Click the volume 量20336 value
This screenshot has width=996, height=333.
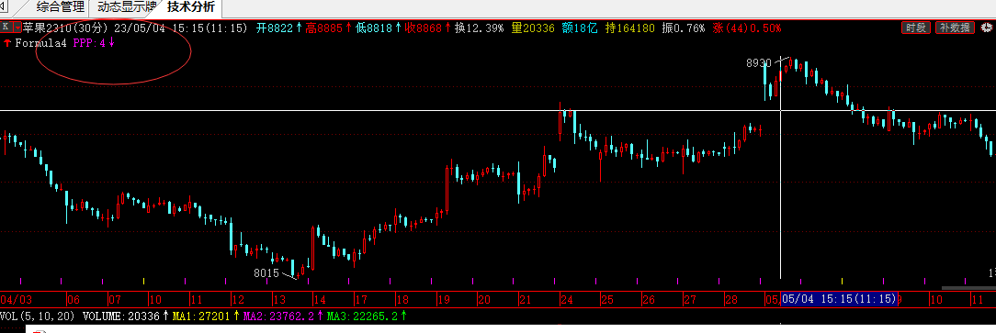click(534, 28)
